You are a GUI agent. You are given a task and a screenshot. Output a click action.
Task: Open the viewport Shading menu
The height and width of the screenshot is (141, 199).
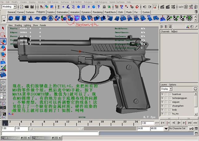18,25
